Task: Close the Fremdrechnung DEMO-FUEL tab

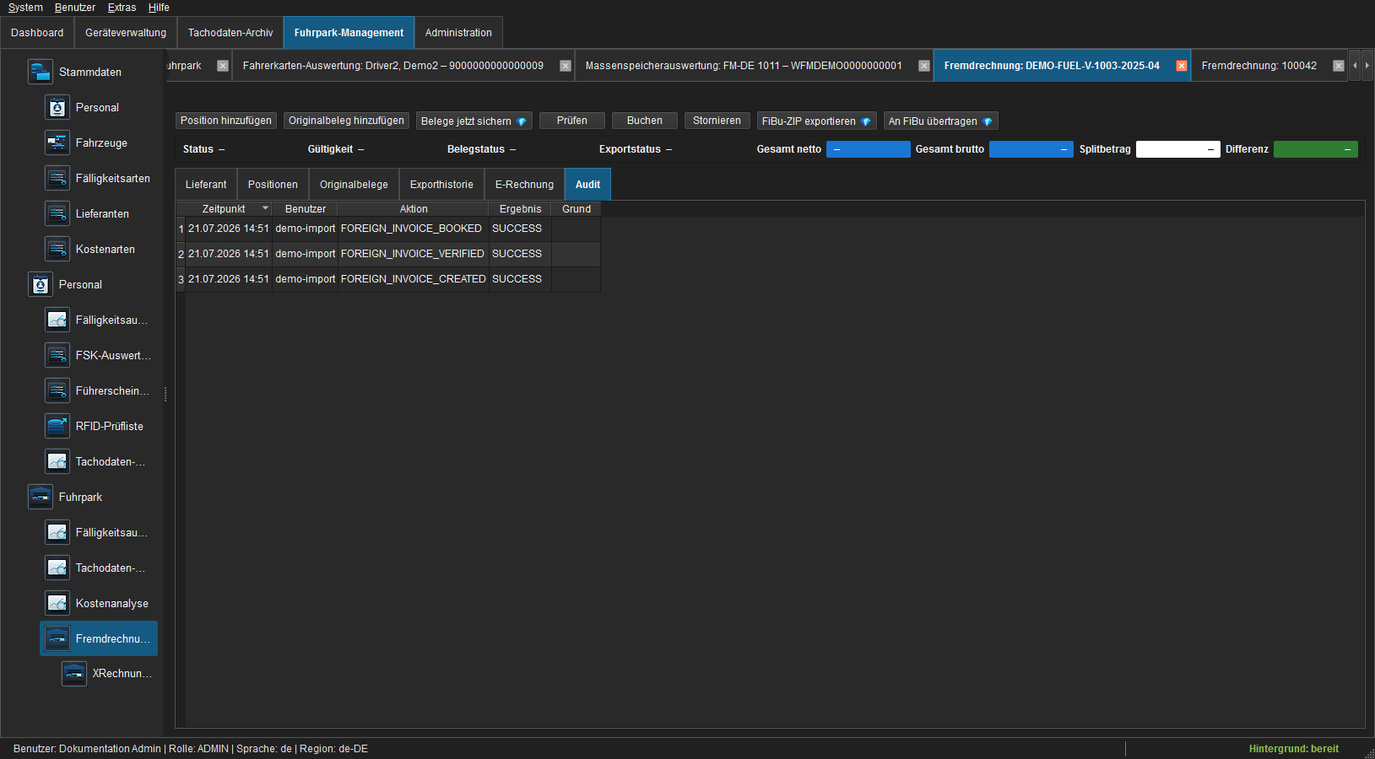Action: point(1182,66)
